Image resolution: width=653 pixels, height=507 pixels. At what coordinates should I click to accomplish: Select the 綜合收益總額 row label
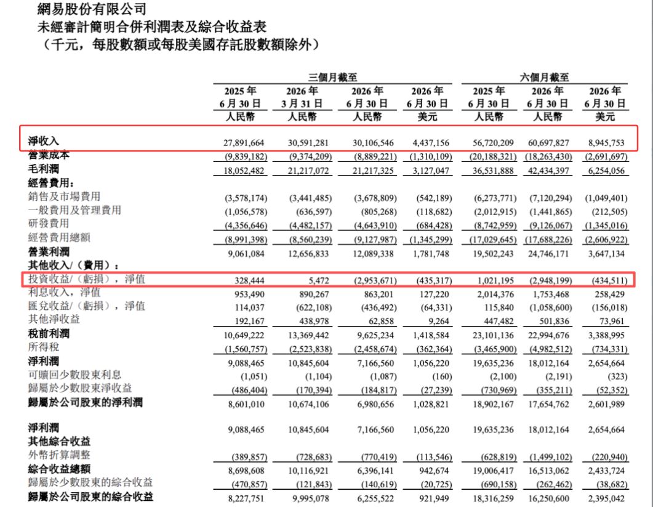[58, 469]
